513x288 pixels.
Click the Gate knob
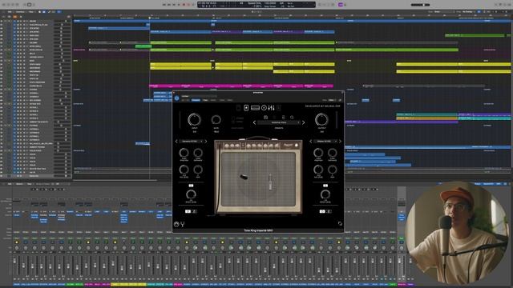click(x=216, y=120)
